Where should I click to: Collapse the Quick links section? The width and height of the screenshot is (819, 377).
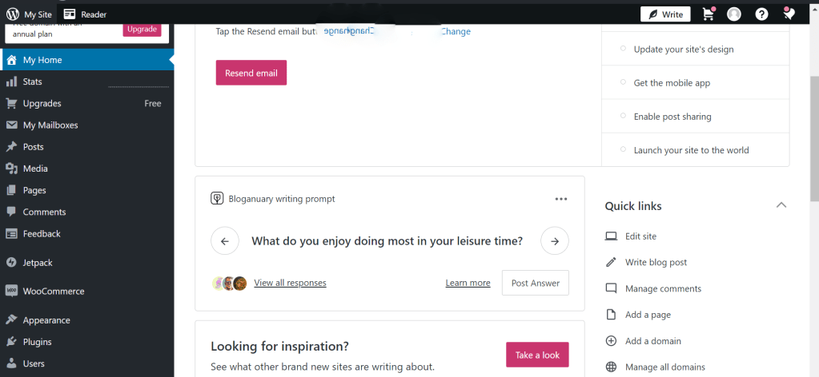coord(781,205)
